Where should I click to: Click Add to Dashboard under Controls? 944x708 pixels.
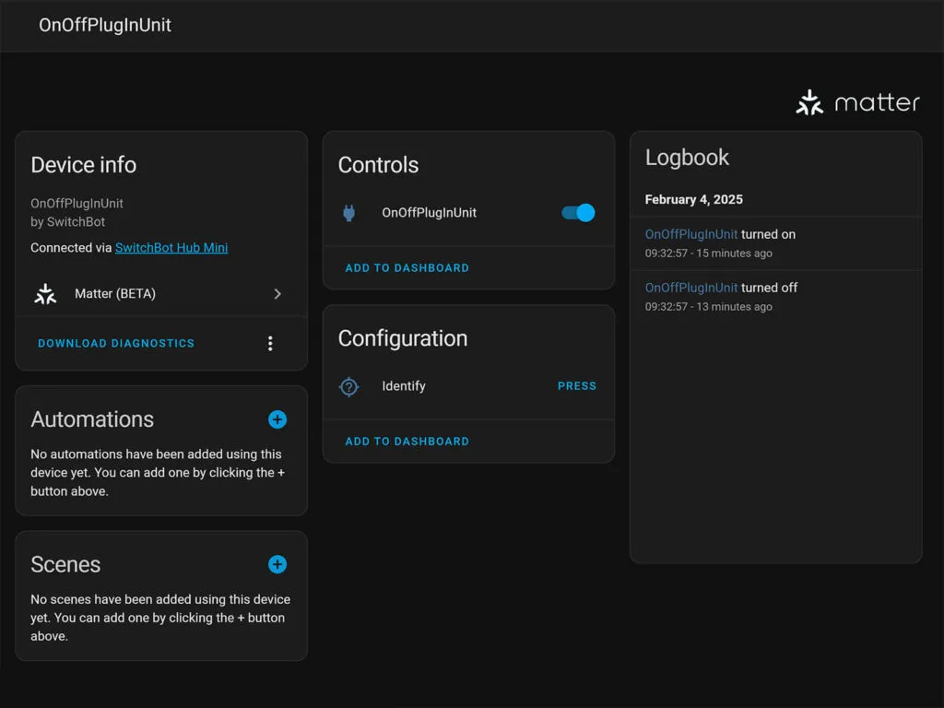click(x=407, y=268)
